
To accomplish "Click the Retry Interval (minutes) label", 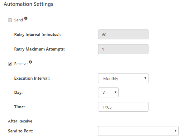I will 37,35.
